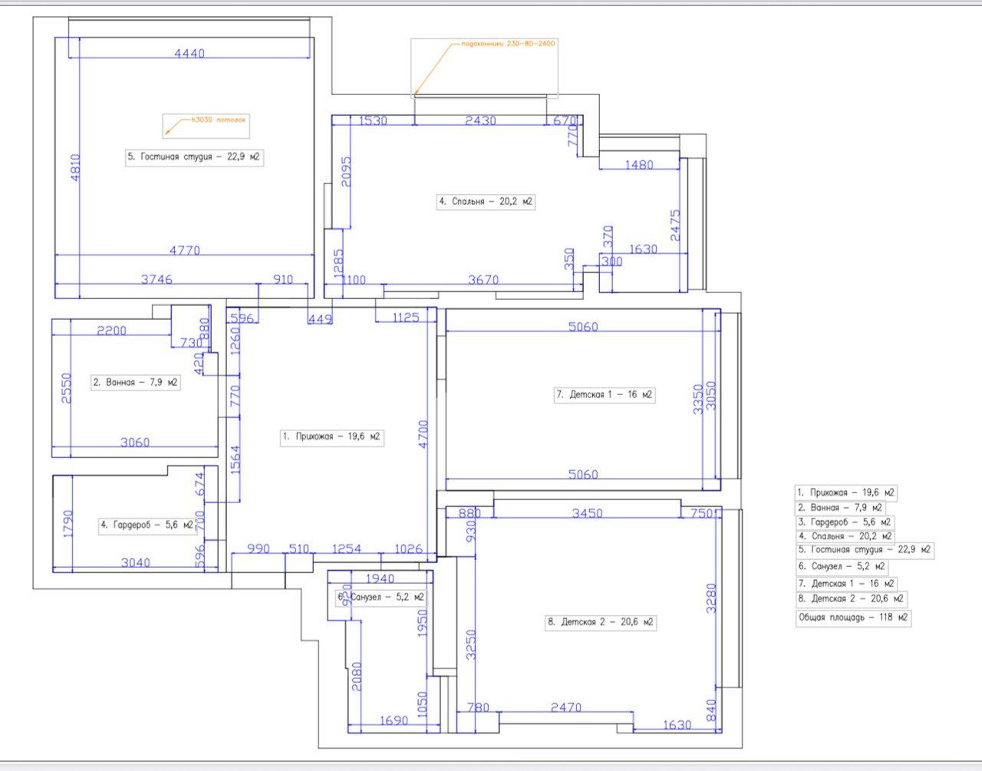The height and width of the screenshot is (771, 982).
Task: Select the legend entry "6. Санузел – 5,2 м2"
Action: [842, 566]
